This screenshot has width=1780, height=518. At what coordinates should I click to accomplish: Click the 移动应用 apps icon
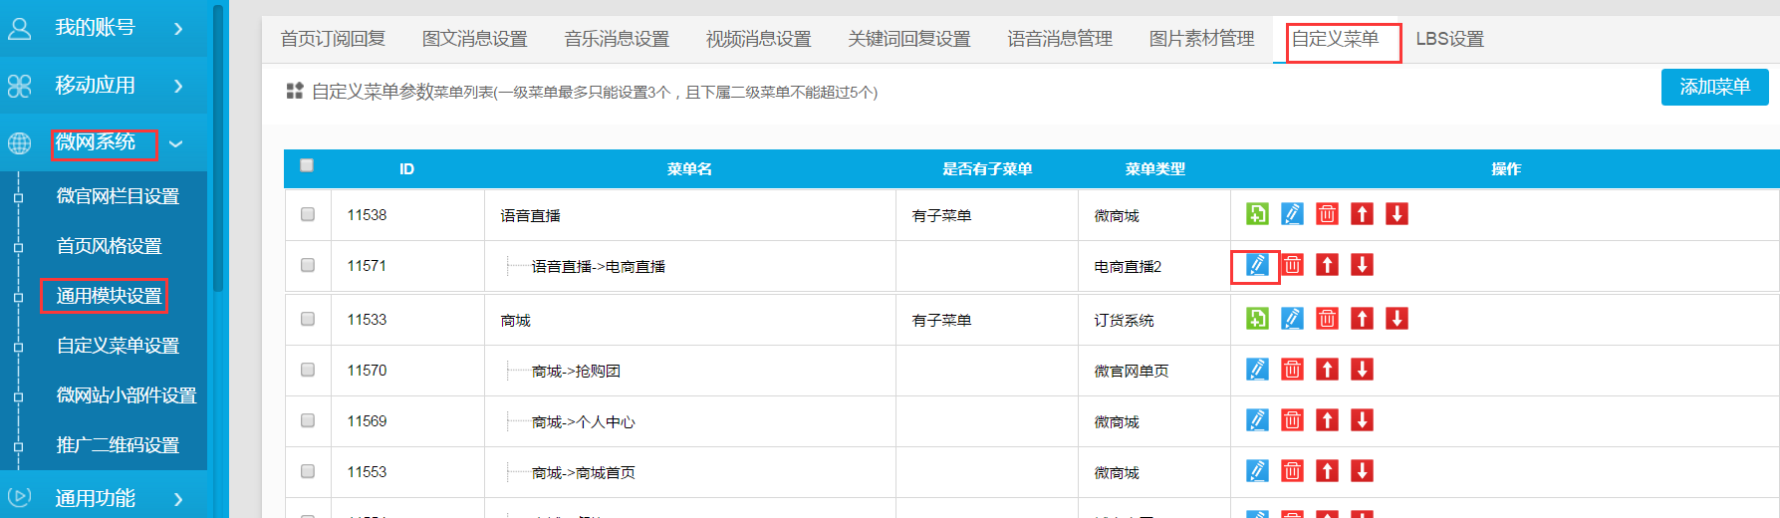click(19, 86)
